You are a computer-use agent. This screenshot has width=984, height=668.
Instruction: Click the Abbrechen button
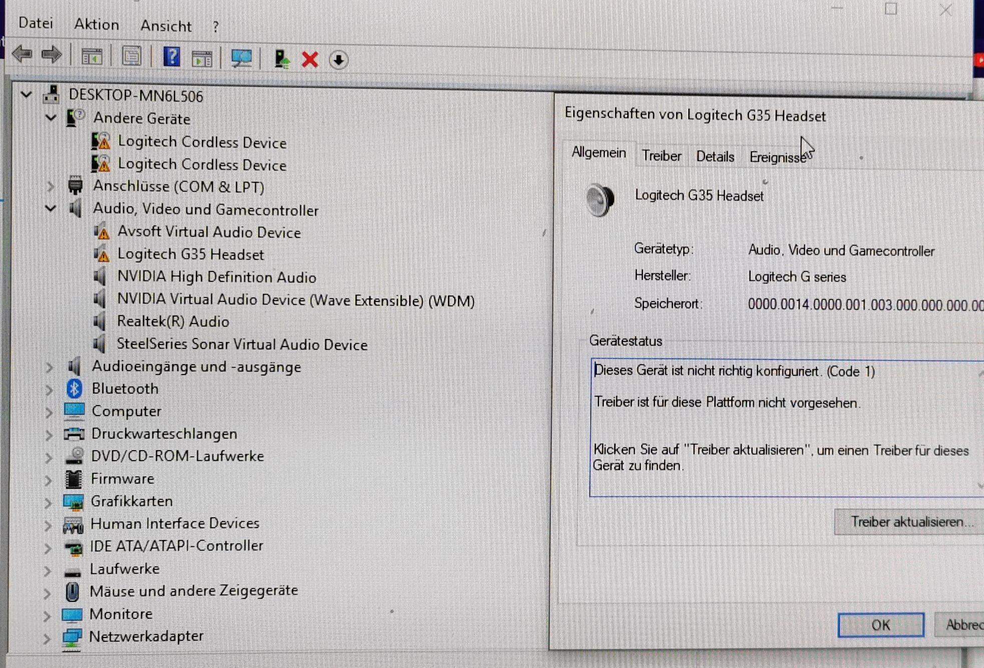pyautogui.click(x=959, y=625)
